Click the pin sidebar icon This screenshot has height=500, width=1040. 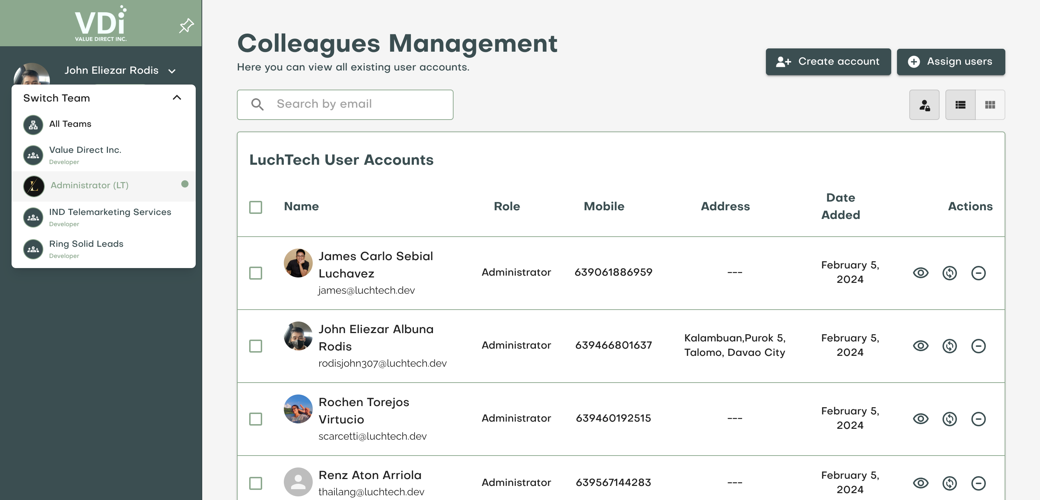pyautogui.click(x=186, y=25)
